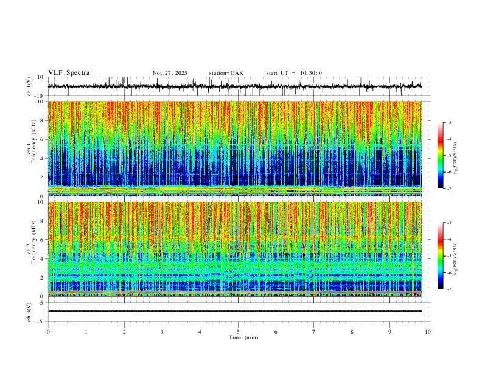Click the "start UT = 10:30:0" label

(294, 73)
